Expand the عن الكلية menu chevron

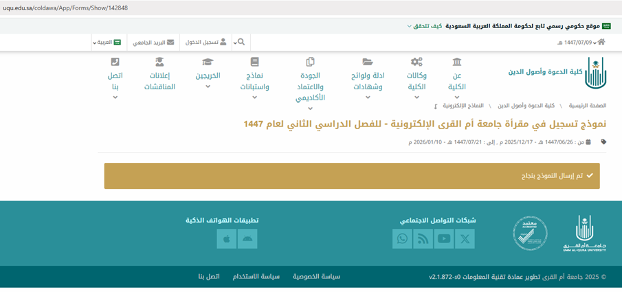coord(456,97)
